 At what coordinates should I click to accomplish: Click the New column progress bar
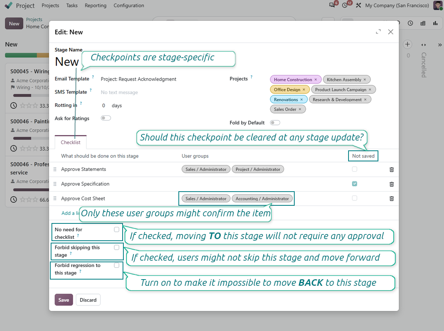(x=27, y=55)
